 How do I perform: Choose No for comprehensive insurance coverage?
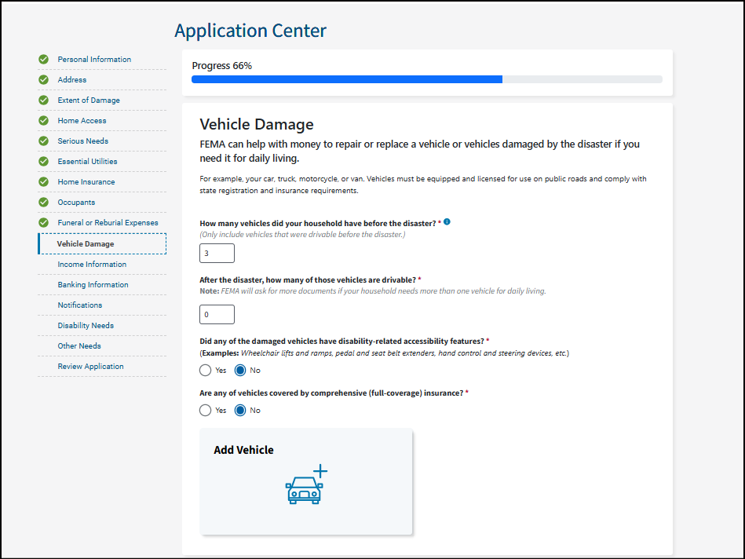[240, 410]
